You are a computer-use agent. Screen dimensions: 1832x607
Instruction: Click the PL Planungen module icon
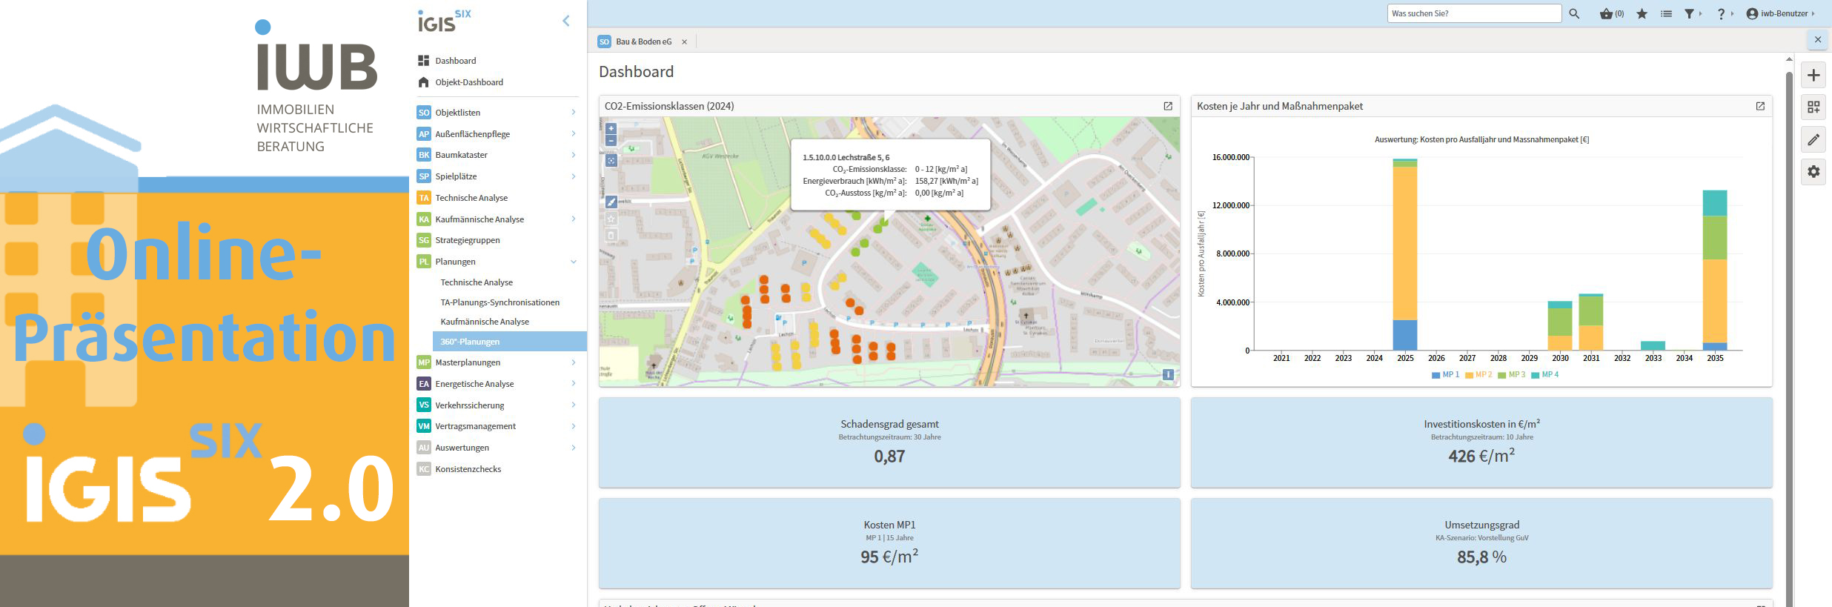coord(424,262)
